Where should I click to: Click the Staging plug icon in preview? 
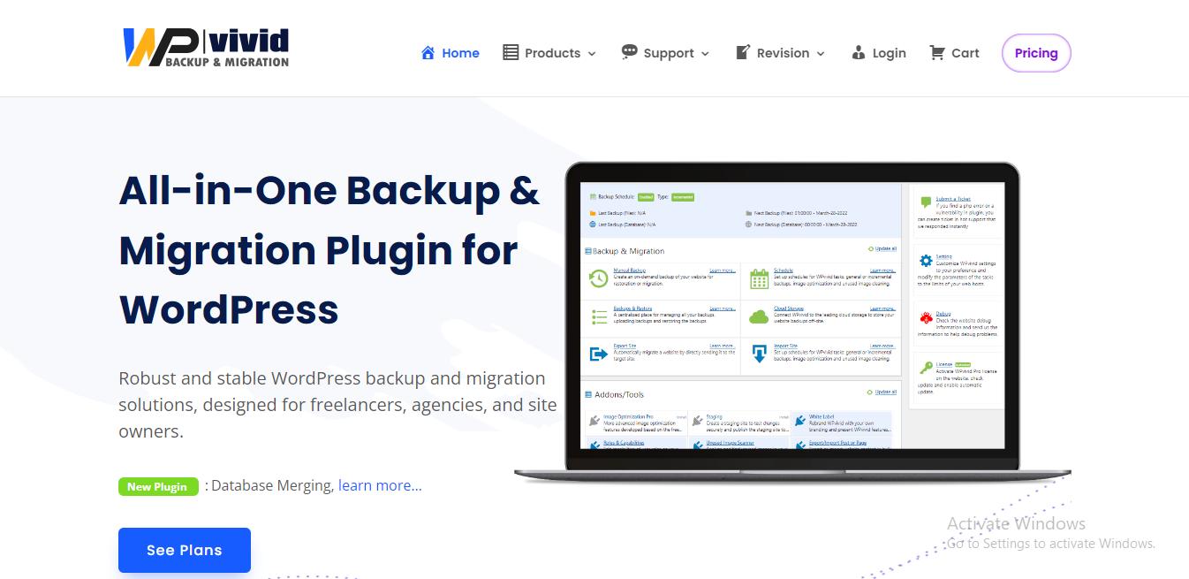pos(696,420)
